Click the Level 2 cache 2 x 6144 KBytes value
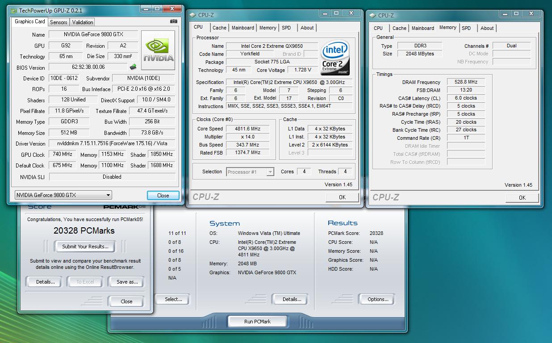 pyautogui.click(x=330, y=145)
